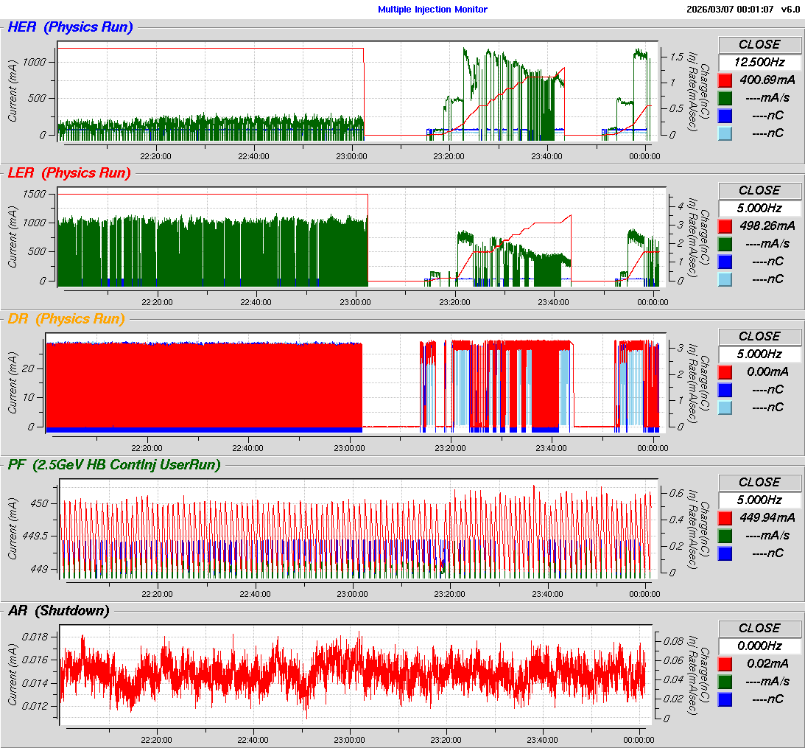Select the PF 5.000Hz rate field

(x=759, y=500)
